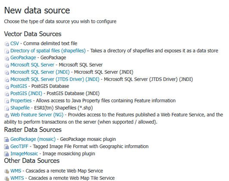Click the icon next to Directory of spatial files

pos(7,51)
